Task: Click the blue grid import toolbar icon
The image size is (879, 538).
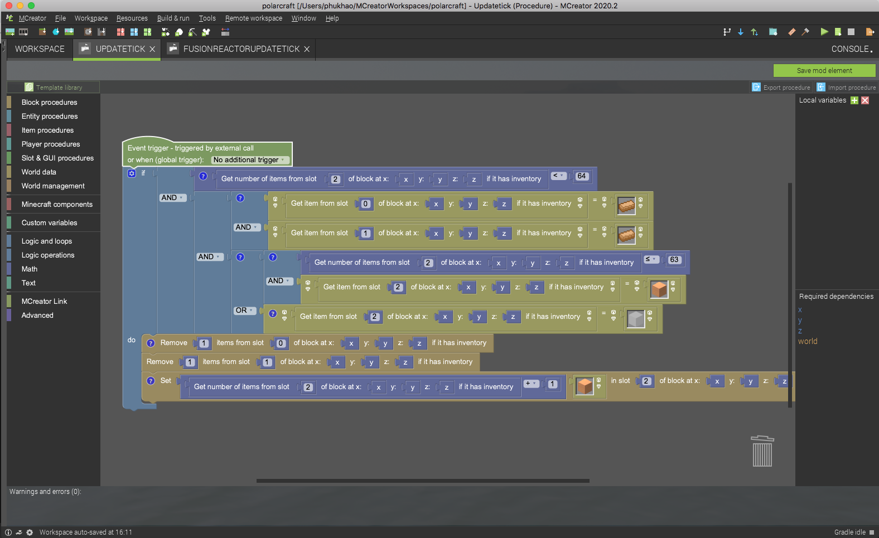Action: pyautogui.click(x=134, y=32)
